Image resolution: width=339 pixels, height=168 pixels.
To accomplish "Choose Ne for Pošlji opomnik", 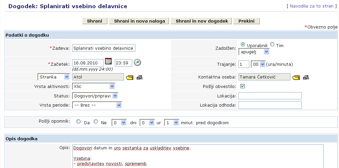I will point(96,122).
